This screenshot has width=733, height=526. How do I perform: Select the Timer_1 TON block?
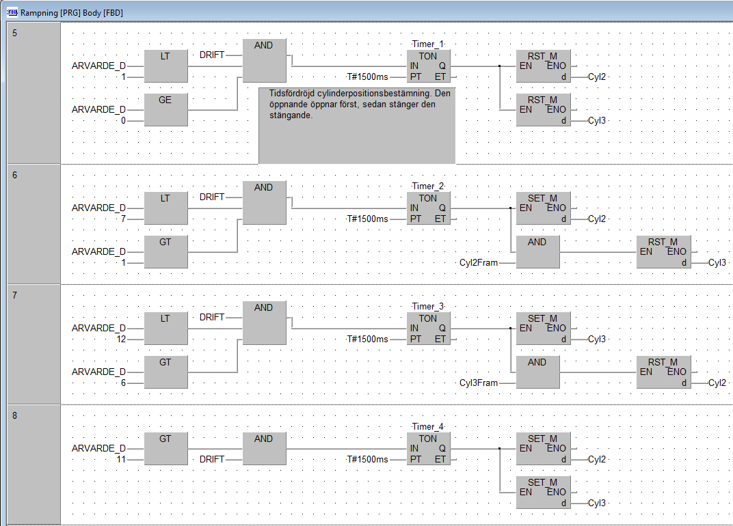428,66
